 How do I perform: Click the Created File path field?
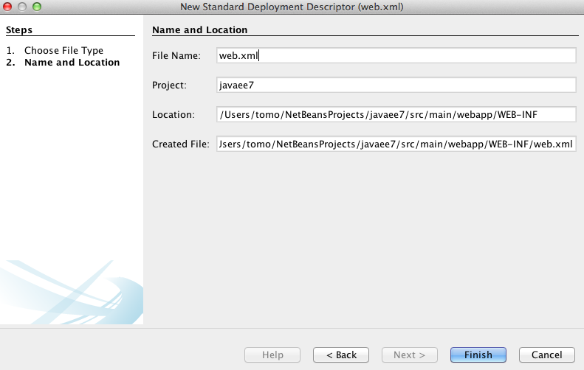tap(396, 144)
